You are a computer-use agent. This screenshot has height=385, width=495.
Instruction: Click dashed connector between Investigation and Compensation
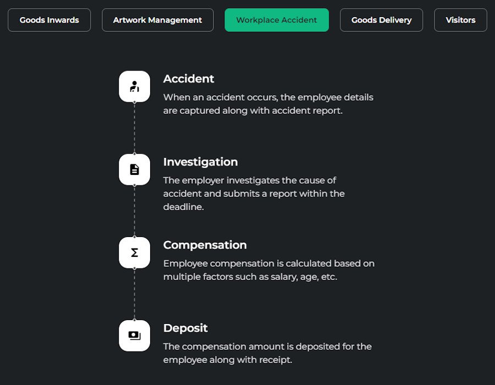(x=135, y=211)
